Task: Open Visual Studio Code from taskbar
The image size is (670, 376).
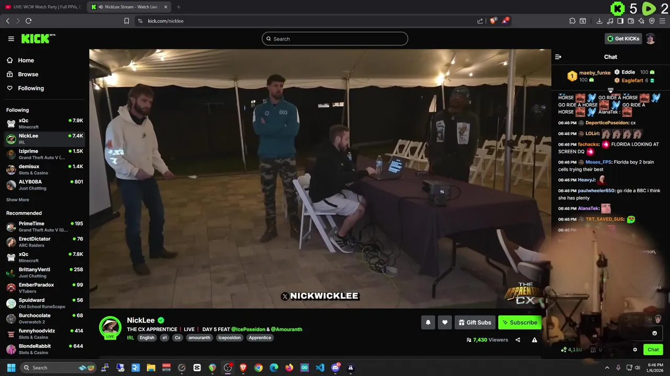Action: (320, 368)
